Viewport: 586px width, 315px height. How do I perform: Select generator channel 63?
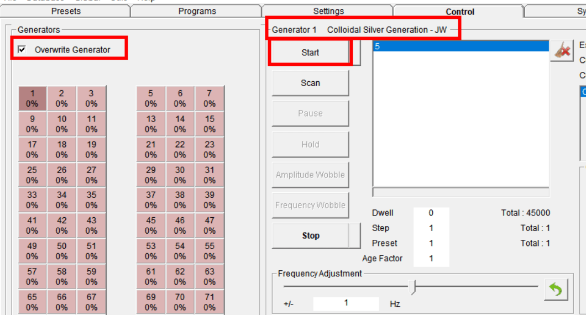pos(210,276)
